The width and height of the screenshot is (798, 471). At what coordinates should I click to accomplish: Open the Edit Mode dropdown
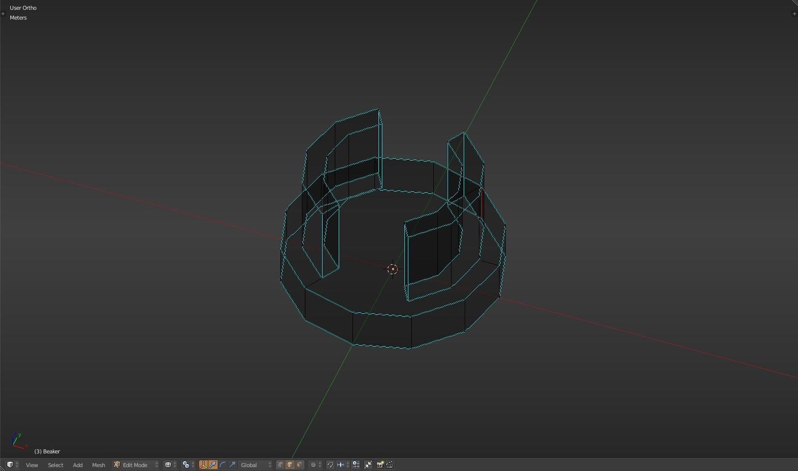(136, 465)
